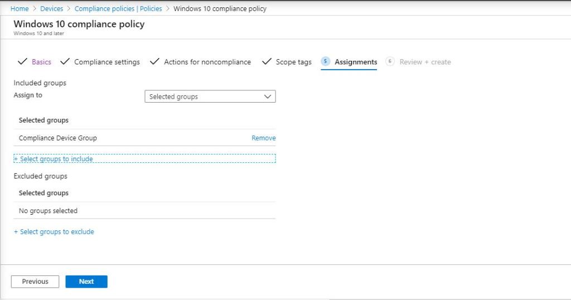Image resolution: width=571 pixels, height=300 pixels.
Task: Click the step 5 circle icon
Action: 326,61
